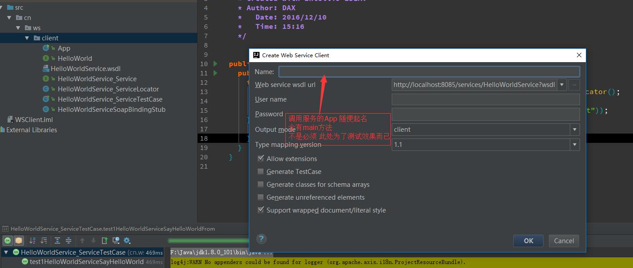Click the User name field
This screenshot has height=268, width=633.
486,99
